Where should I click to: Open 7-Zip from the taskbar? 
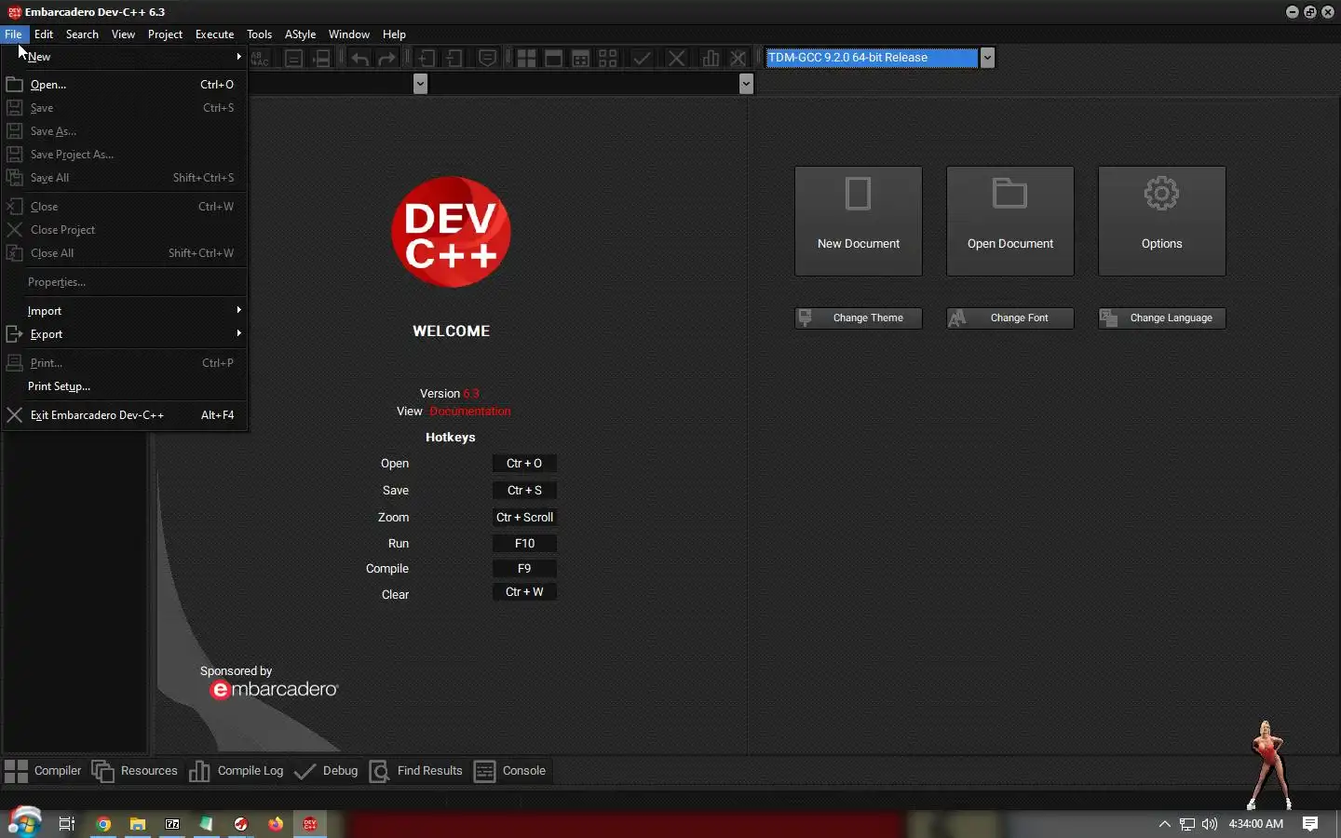tap(172, 824)
